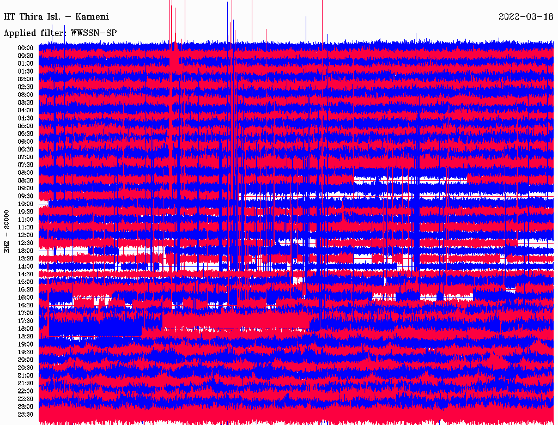Image resolution: width=558 pixels, height=425 pixels.
Task: Select the 02:30 time row label
Action: [x=26, y=87]
